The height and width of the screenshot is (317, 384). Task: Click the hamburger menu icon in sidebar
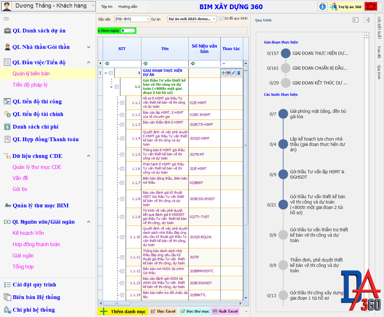click(x=6, y=19)
